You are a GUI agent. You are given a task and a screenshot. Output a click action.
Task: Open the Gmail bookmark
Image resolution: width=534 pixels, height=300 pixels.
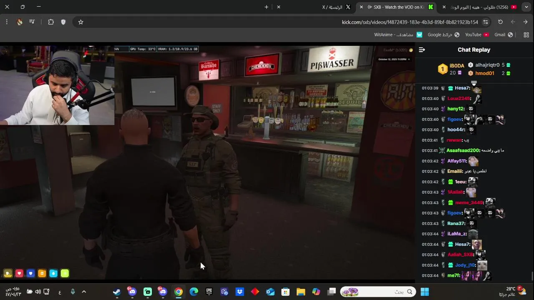504,35
